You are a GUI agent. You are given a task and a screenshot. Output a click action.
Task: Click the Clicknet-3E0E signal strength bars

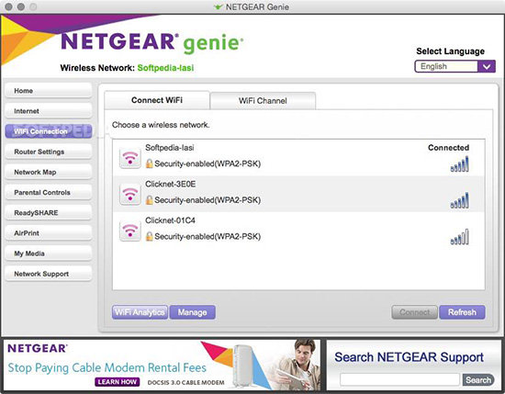tap(460, 200)
